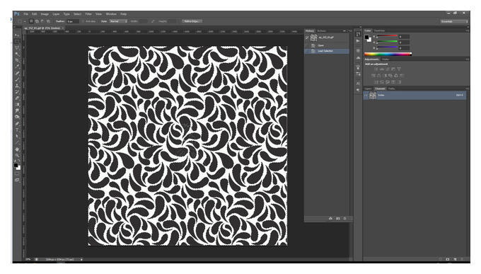
Task: Switch to the Actions tab
Action: point(321,31)
